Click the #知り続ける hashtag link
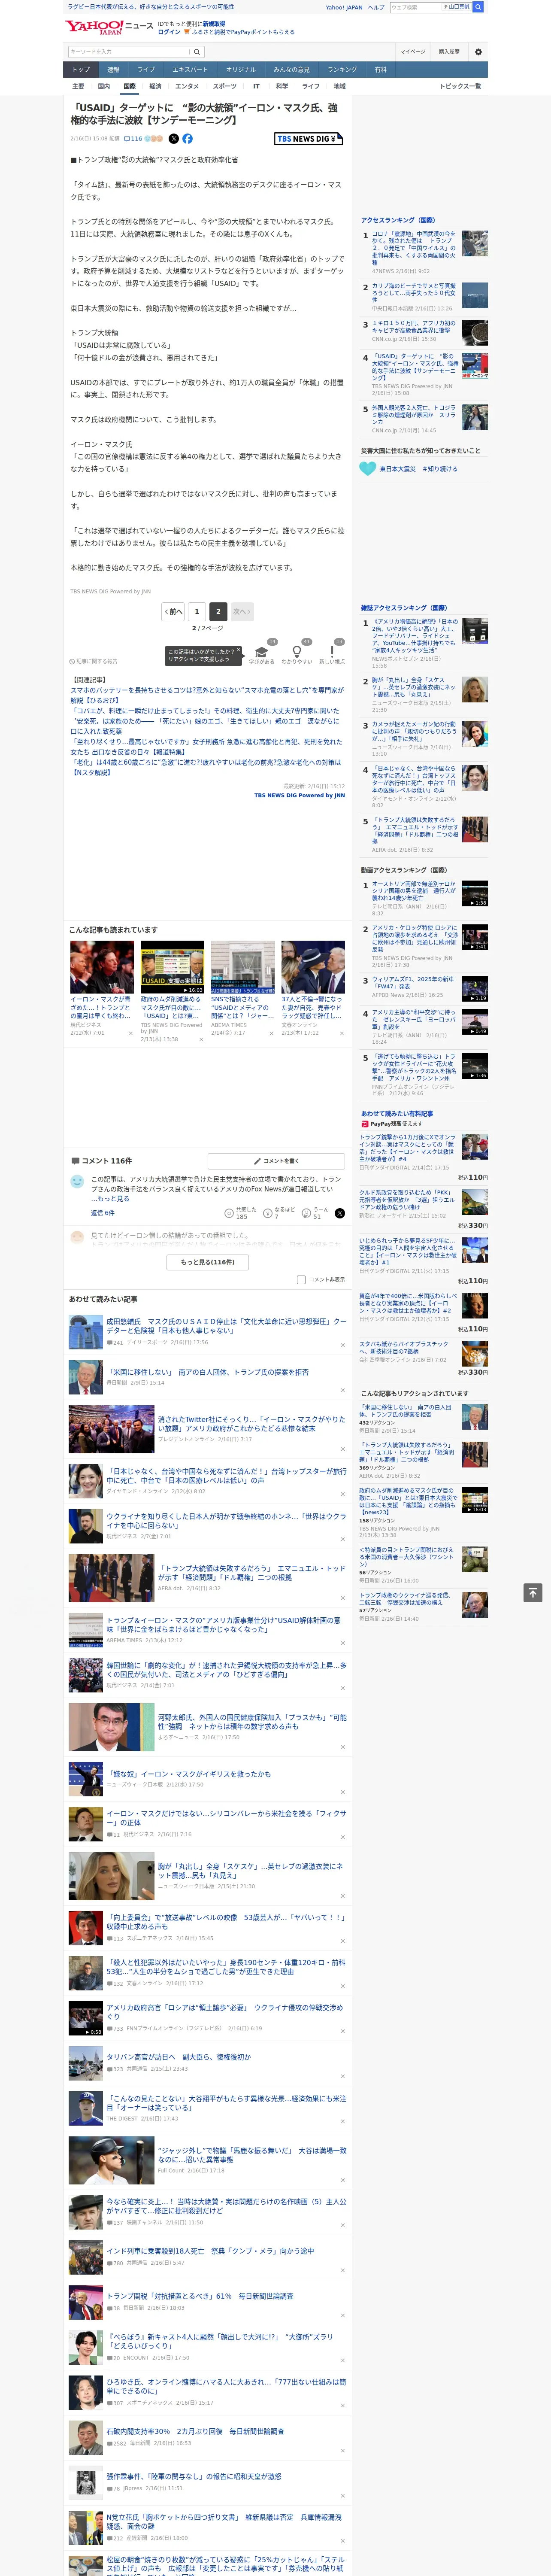Viewport: 551px width, 2576px height. (x=440, y=468)
